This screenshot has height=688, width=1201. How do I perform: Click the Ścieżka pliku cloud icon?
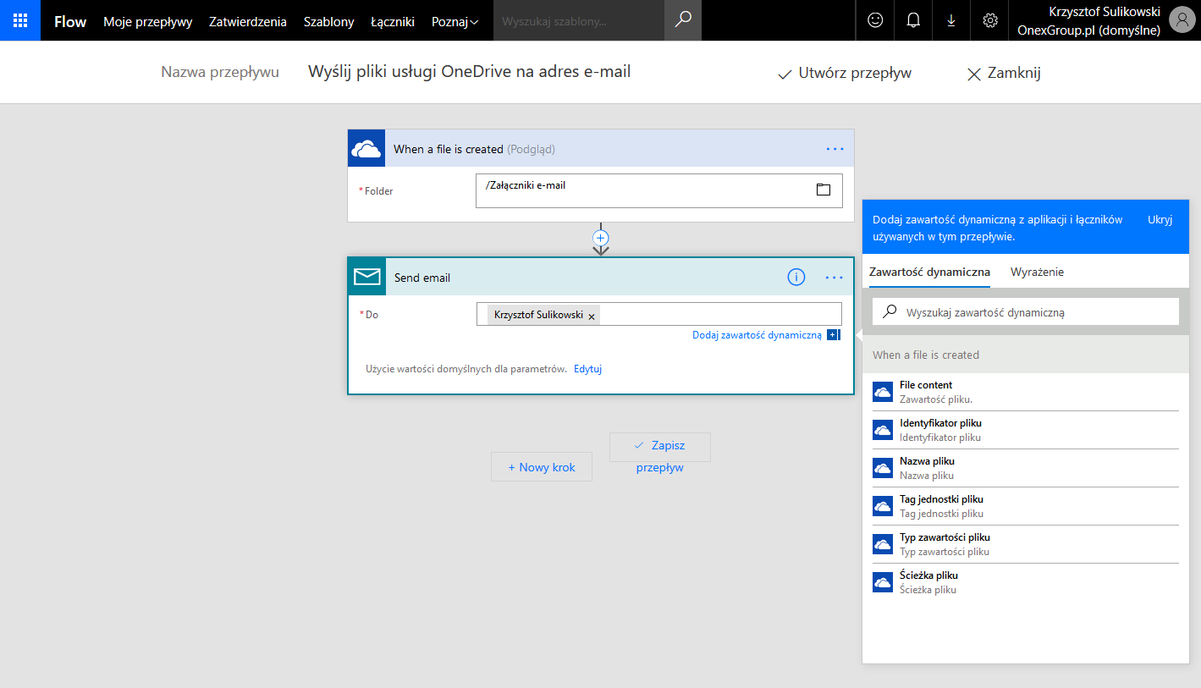tap(883, 582)
